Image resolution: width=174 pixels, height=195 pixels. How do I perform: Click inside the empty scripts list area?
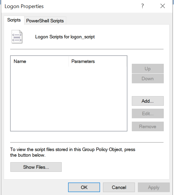point(68,98)
